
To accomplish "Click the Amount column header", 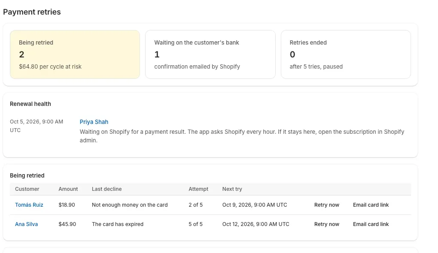I will click(x=68, y=189).
